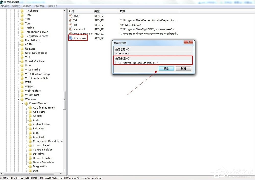
Task: Click the ab icon next to vmware-tray.exe
Action: 71,33
